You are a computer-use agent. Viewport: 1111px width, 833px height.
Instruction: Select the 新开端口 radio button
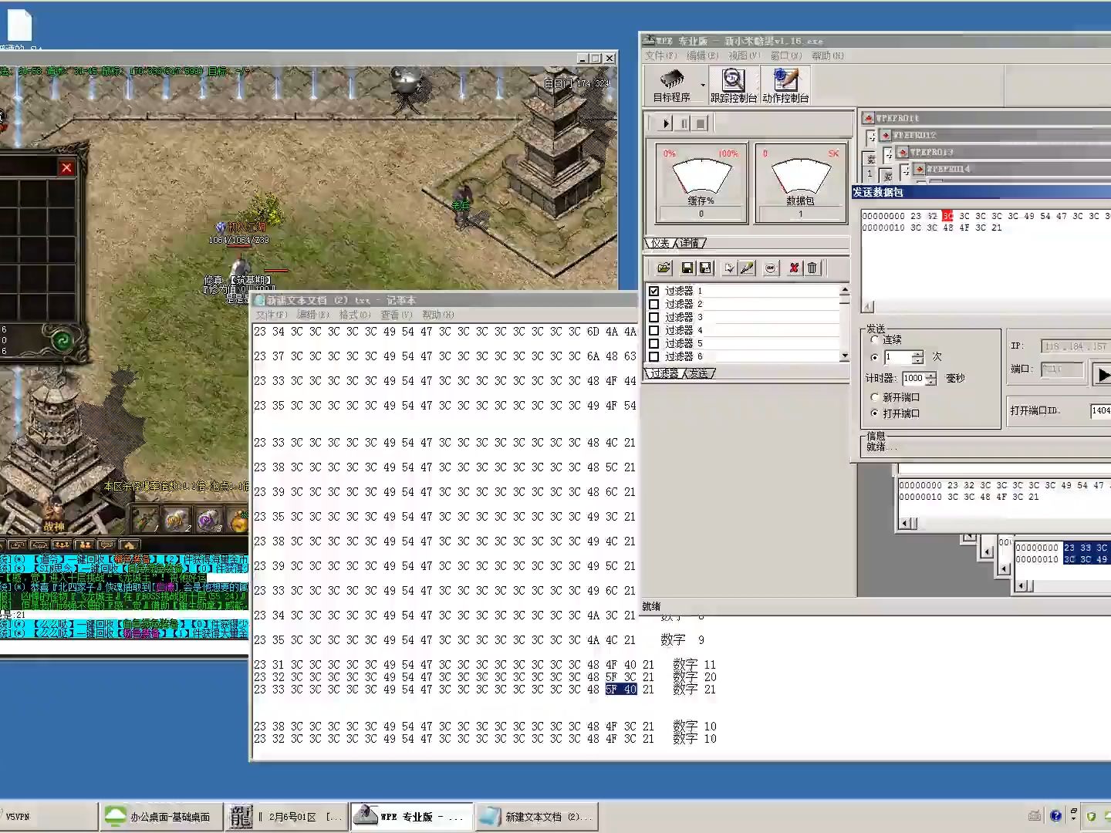[874, 397]
